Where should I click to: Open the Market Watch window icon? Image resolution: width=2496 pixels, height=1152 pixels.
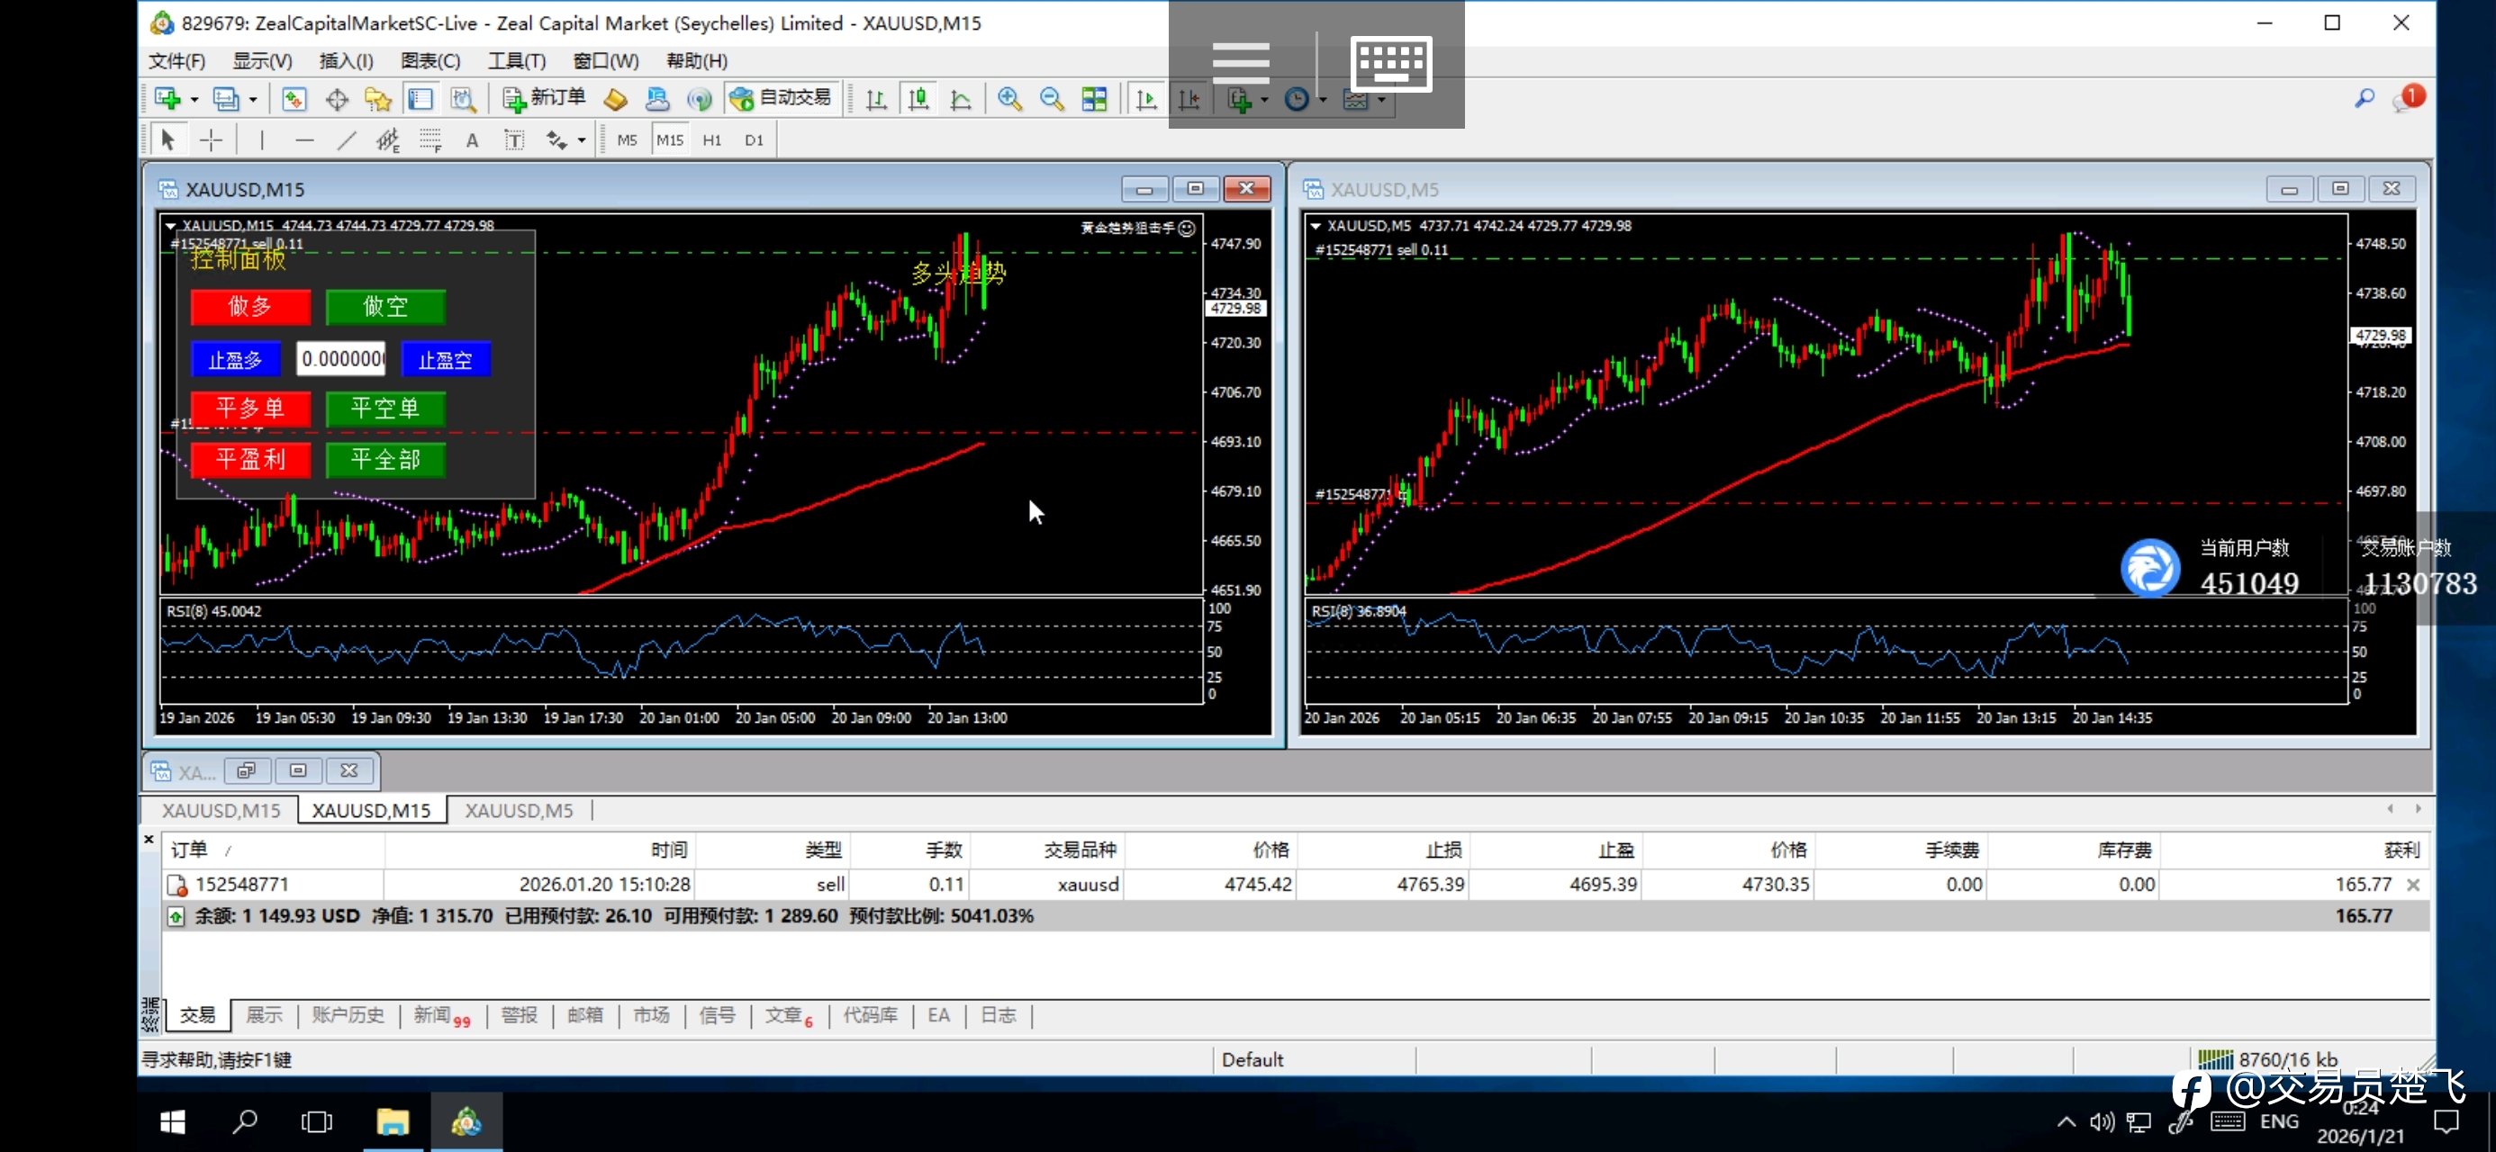(x=294, y=99)
